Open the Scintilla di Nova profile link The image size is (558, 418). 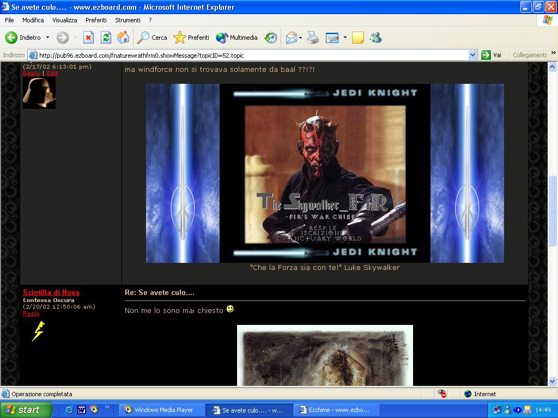coord(51,292)
